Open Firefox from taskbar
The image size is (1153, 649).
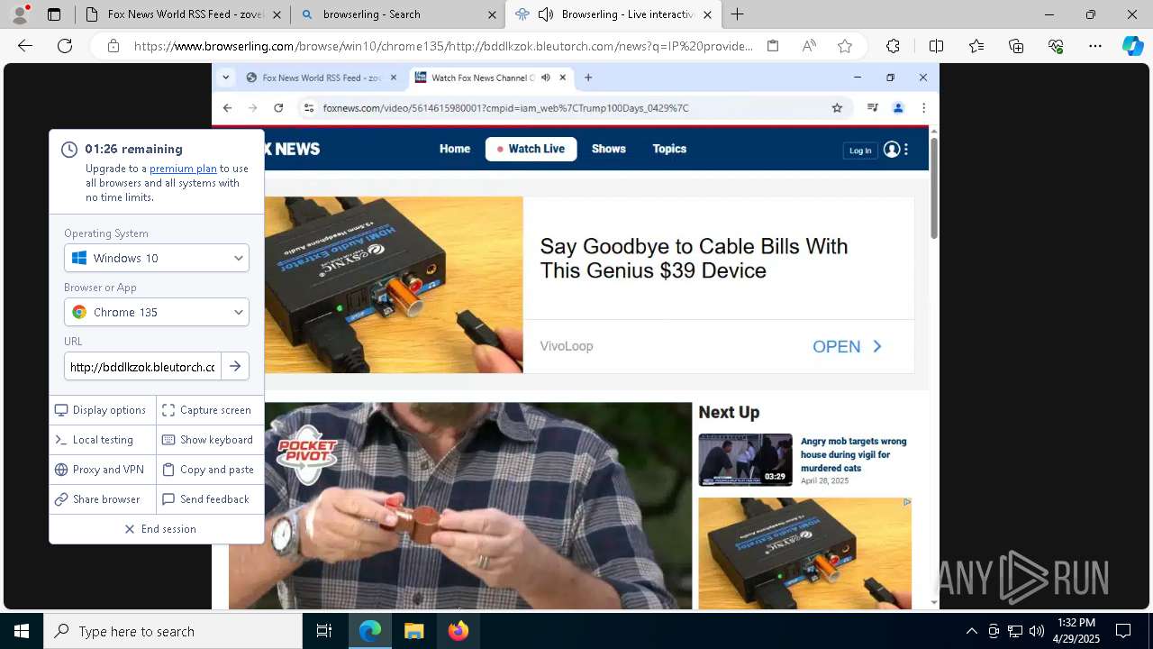458,631
